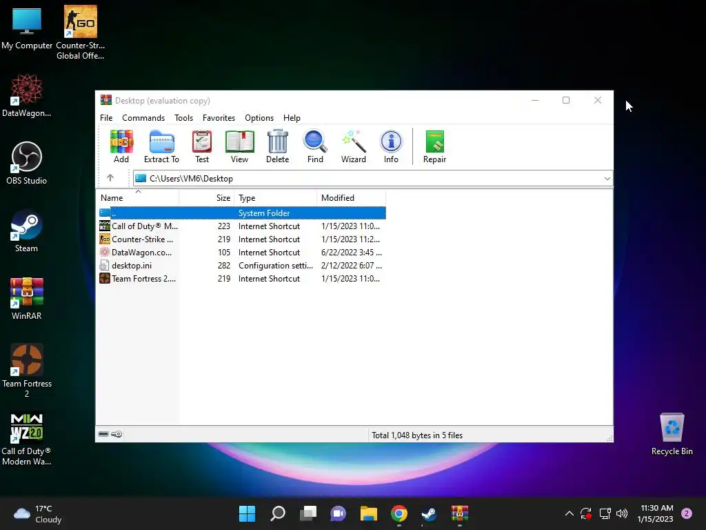Viewport: 706px width, 530px height.
Task: Click the Test archive icon
Action: [x=202, y=146]
